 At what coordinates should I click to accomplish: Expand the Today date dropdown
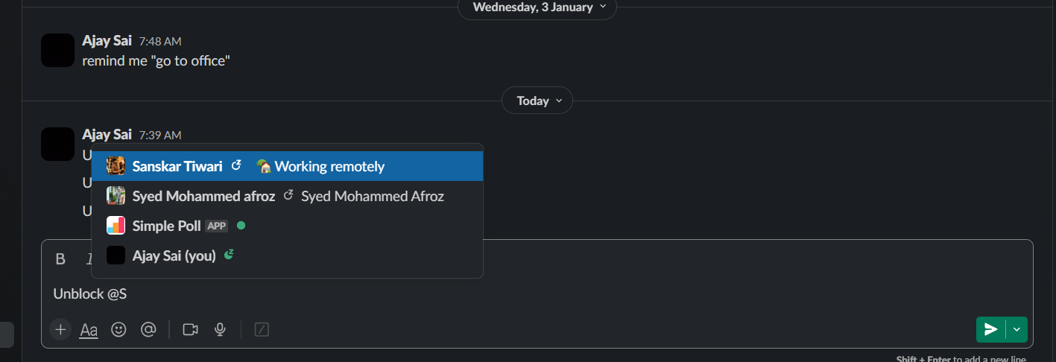click(537, 101)
